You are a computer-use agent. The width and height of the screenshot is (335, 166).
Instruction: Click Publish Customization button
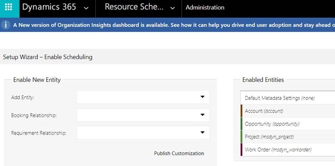click(x=179, y=154)
